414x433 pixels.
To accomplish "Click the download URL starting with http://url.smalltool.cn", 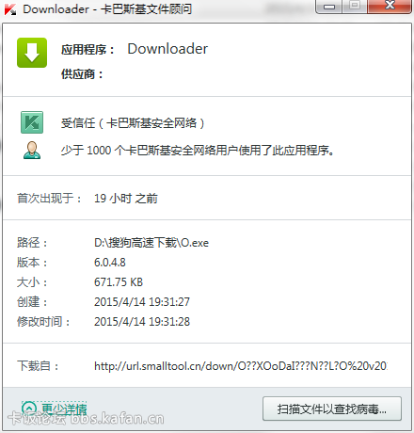I will tap(241, 366).
